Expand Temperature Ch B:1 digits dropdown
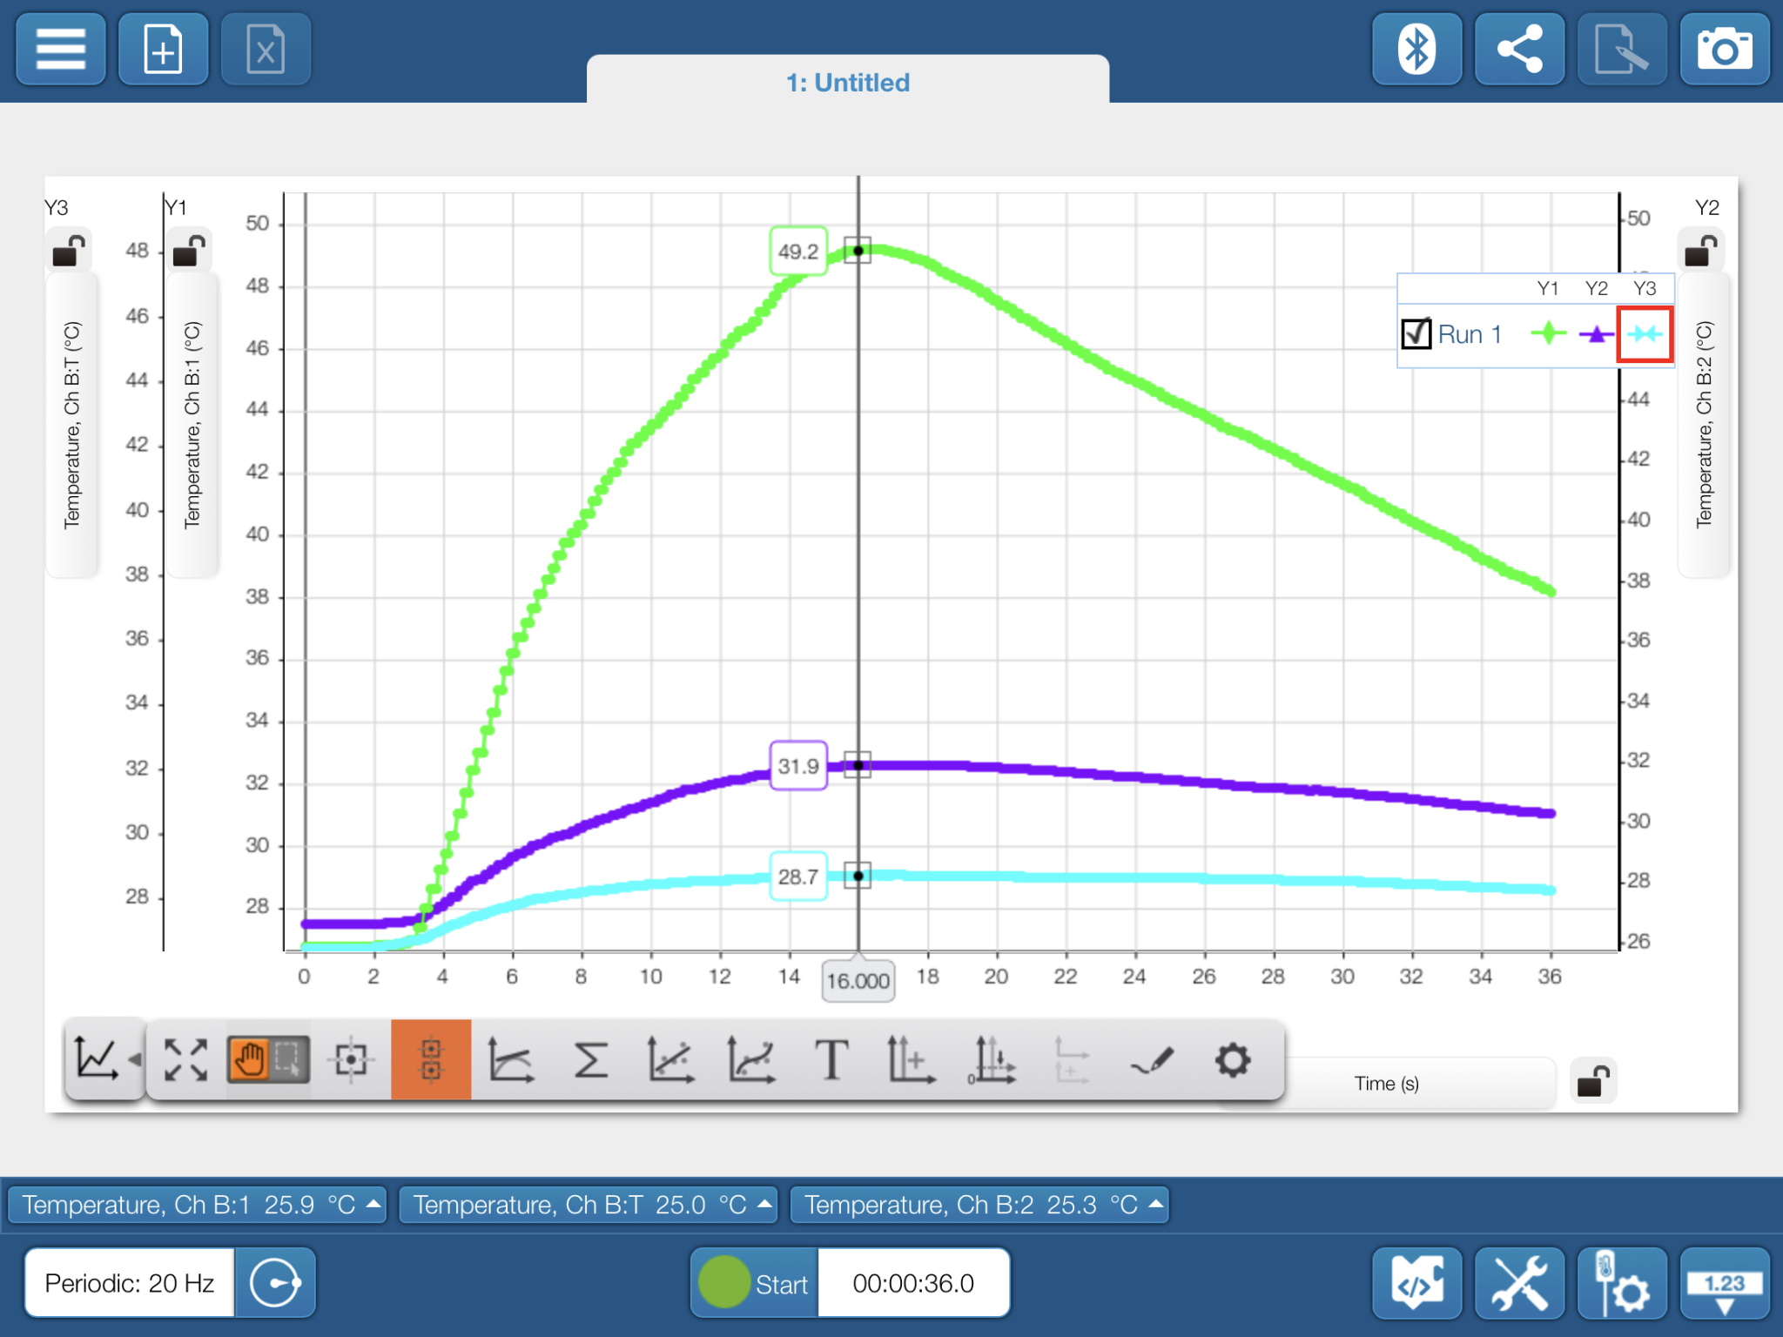1783x1337 pixels. click(x=373, y=1205)
